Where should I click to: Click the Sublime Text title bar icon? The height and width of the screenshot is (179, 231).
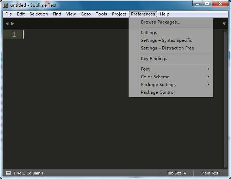tap(6, 5)
